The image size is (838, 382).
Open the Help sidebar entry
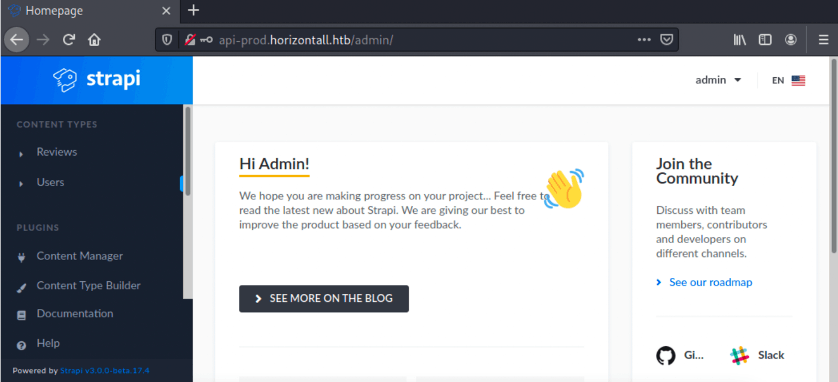click(x=48, y=343)
